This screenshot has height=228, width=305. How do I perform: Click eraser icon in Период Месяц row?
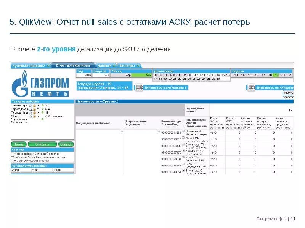(31, 109)
